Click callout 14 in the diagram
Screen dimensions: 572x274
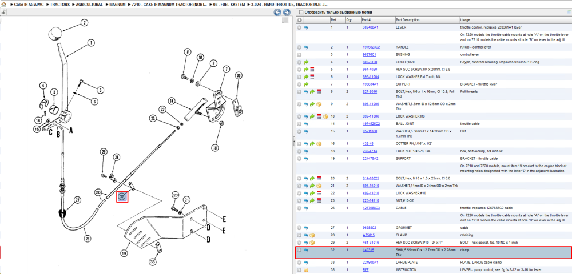172,100
